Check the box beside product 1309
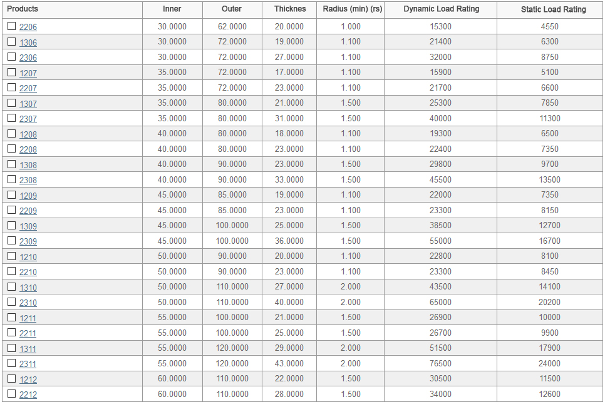The width and height of the screenshot is (605, 412). pos(11,226)
